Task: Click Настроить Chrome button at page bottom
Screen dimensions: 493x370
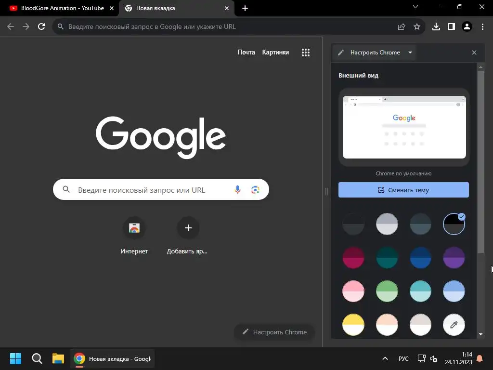Action: 274,332
